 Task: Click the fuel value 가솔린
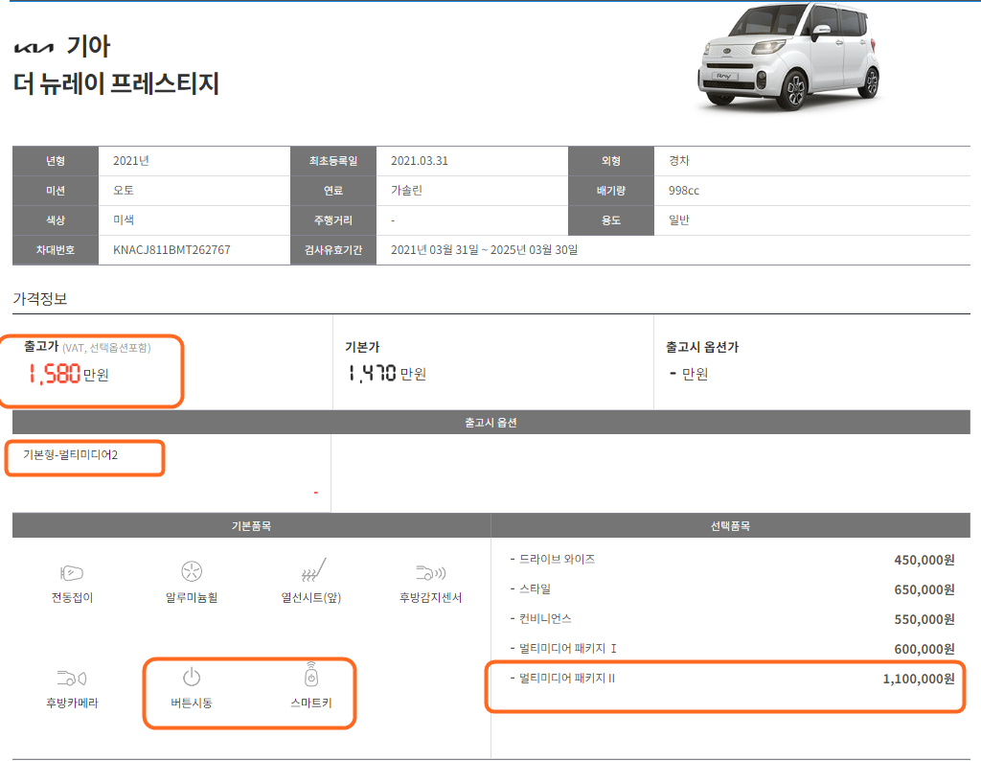pos(406,190)
